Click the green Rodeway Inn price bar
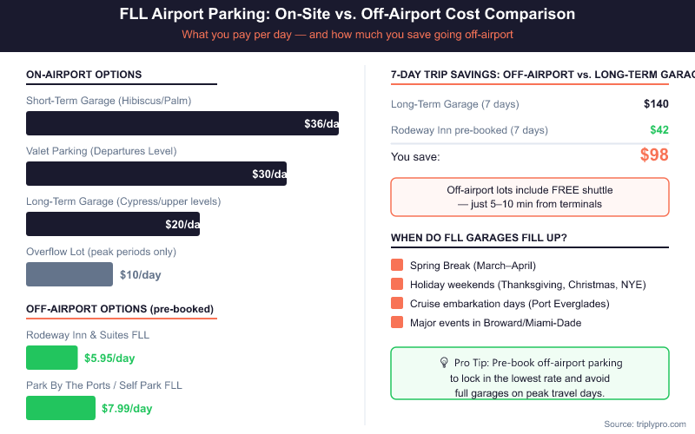The image size is (695, 434). pyautogui.click(x=52, y=358)
